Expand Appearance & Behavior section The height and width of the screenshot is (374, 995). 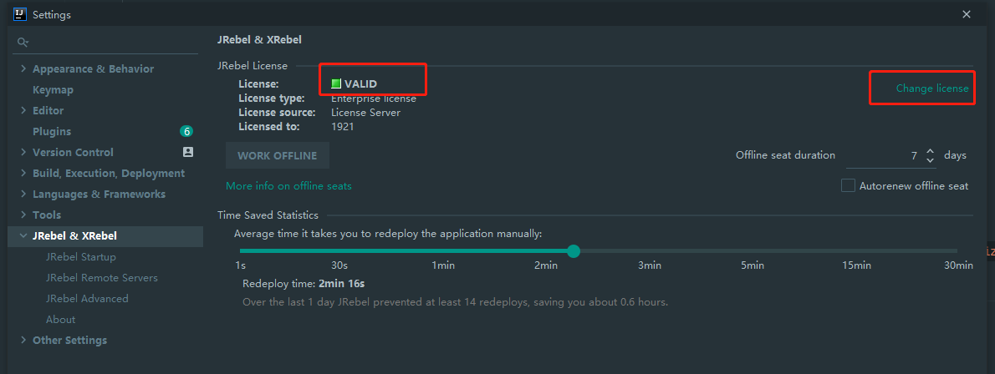(x=23, y=68)
